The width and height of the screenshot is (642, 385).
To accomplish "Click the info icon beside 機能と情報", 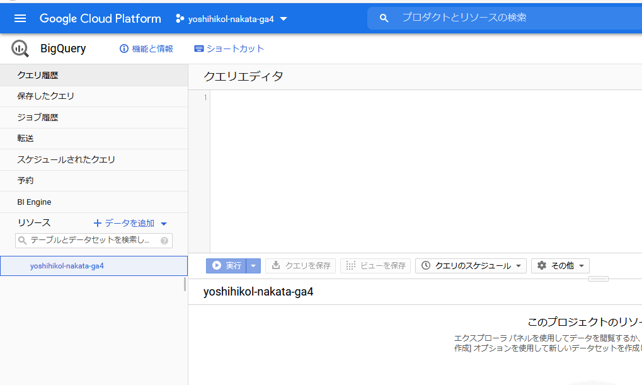I will point(123,49).
